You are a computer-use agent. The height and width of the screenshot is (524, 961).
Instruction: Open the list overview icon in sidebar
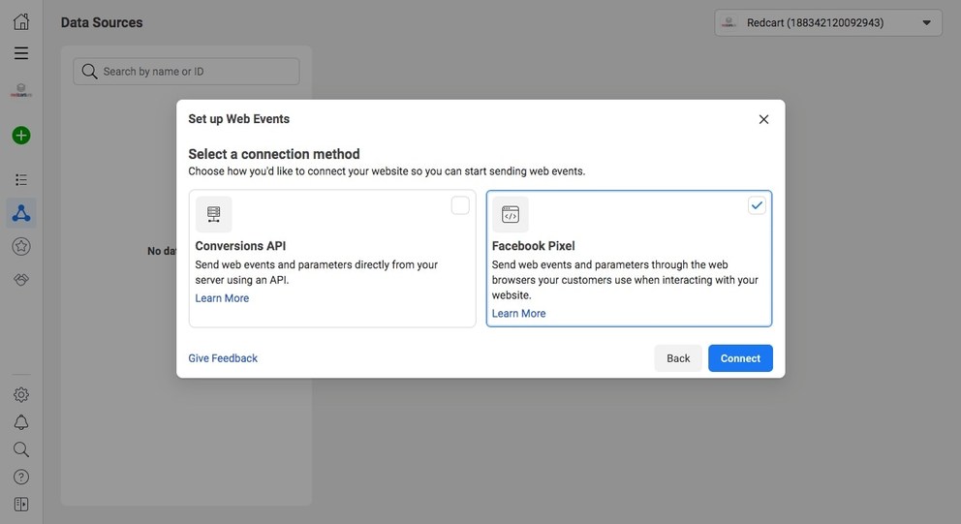point(21,180)
